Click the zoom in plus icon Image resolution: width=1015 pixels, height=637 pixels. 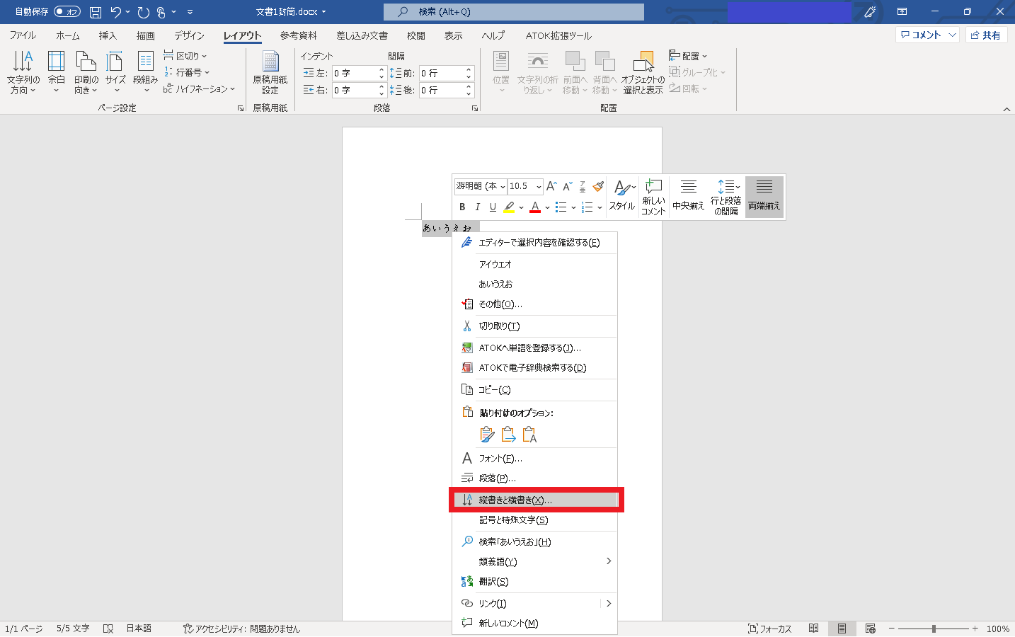pyautogui.click(x=975, y=629)
